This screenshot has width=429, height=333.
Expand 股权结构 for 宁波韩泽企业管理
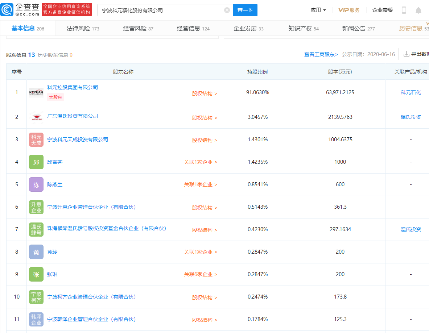coord(205,320)
